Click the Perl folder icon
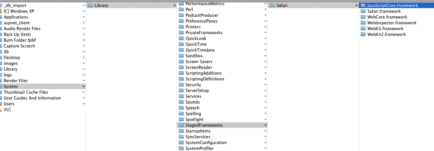Screen dimensions: 434x151 (181, 10)
